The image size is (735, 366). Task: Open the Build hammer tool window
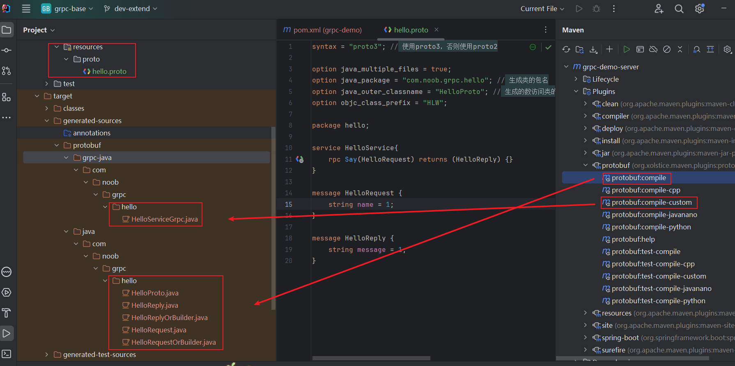point(7,313)
